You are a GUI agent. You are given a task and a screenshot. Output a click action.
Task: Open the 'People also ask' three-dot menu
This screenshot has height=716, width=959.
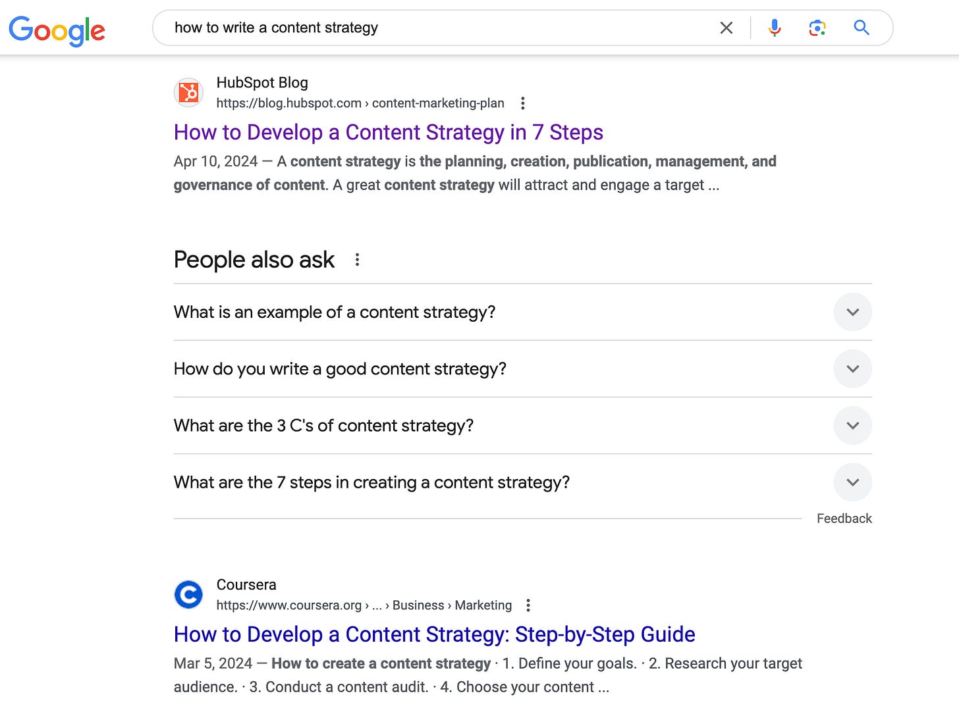pos(357,260)
